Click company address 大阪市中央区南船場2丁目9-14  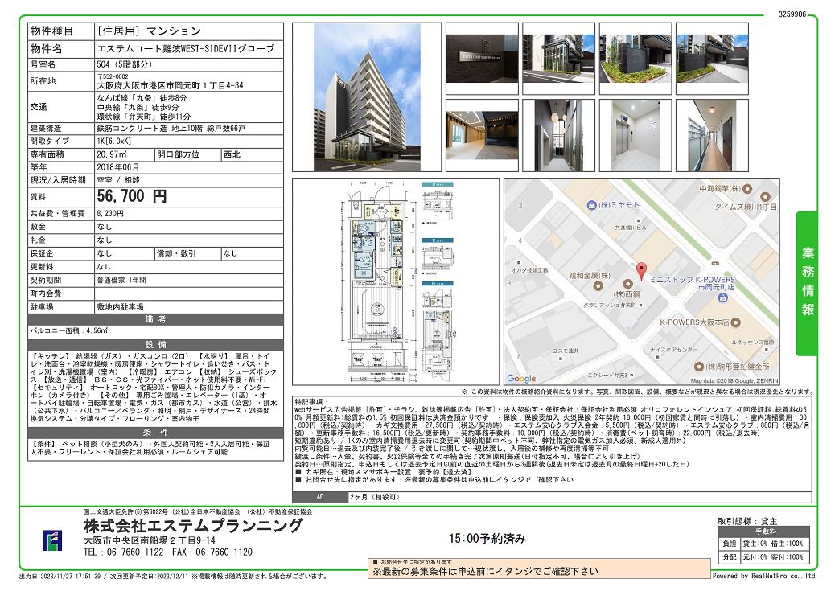coord(150,540)
